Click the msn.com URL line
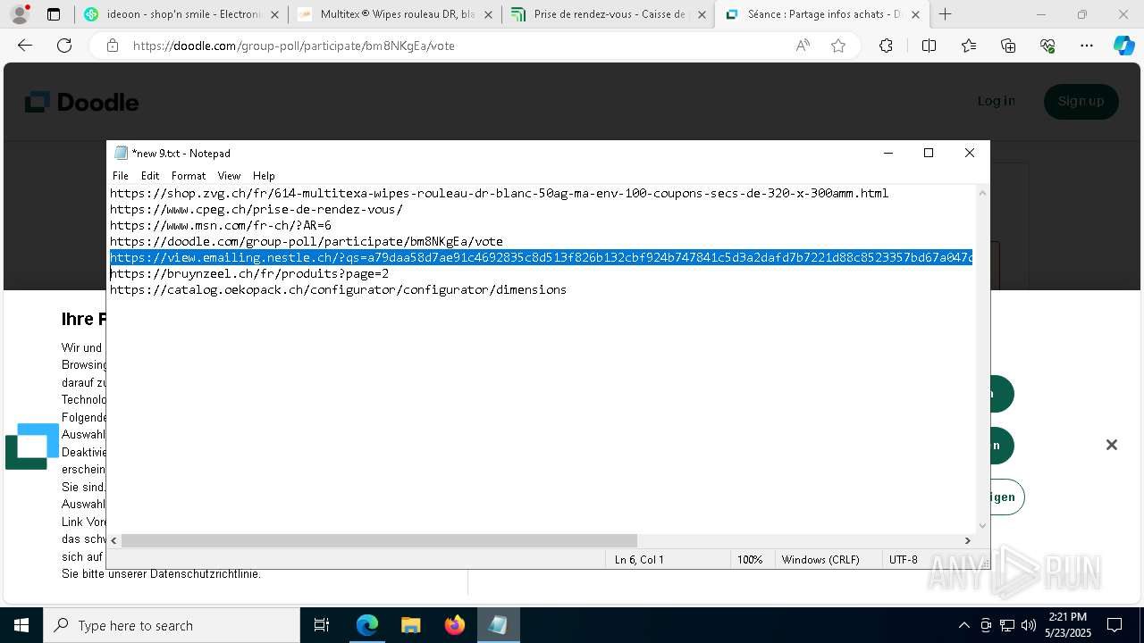Screen dimensions: 1144x643 click(221, 225)
